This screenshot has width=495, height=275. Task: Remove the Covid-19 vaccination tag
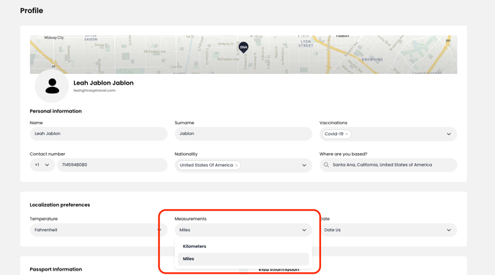coord(347,134)
